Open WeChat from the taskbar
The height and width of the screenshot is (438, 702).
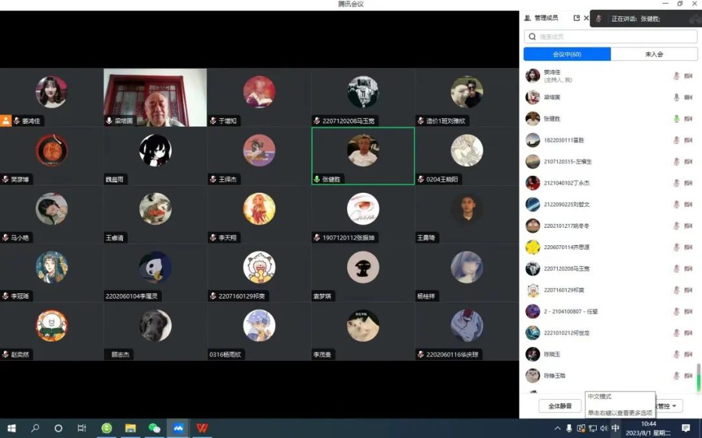154,428
